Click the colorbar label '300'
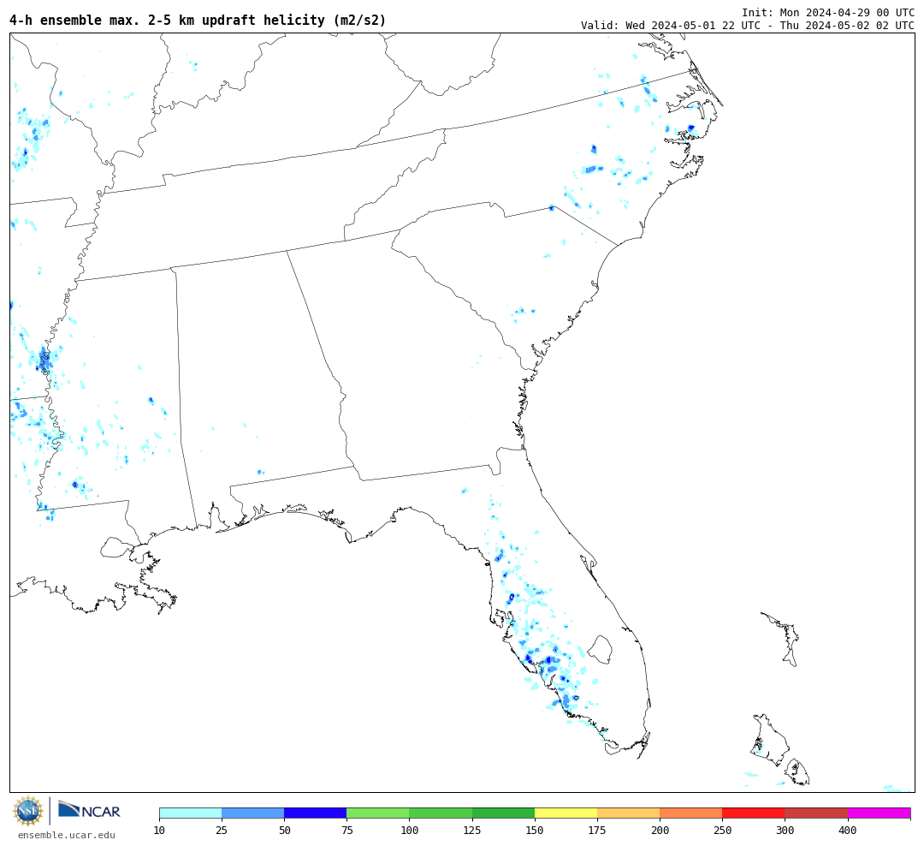This screenshot has height=846, width=924. point(785,831)
